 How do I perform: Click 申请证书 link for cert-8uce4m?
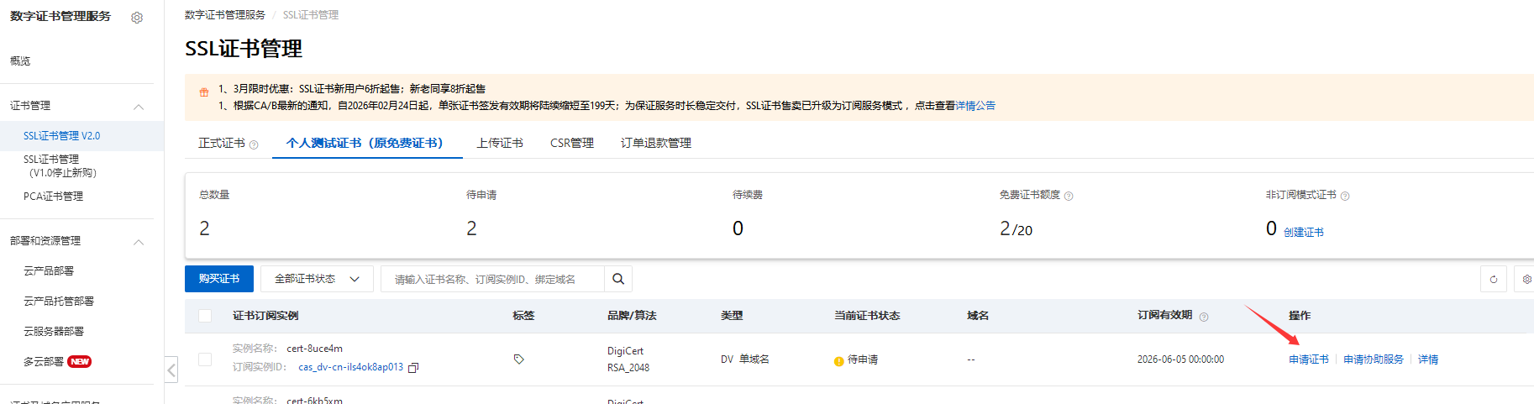(x=1309, y=359)
